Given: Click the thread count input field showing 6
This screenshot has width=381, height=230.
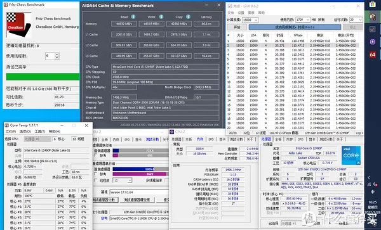Looking at the screenshot, I should click(x=50, y=56).
